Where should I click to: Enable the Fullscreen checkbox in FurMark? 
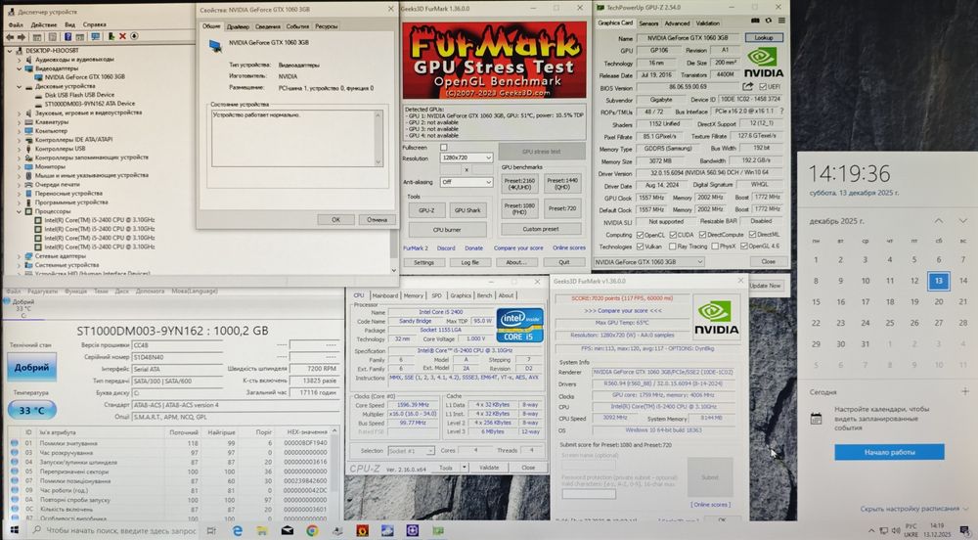(x=443, y=148)
